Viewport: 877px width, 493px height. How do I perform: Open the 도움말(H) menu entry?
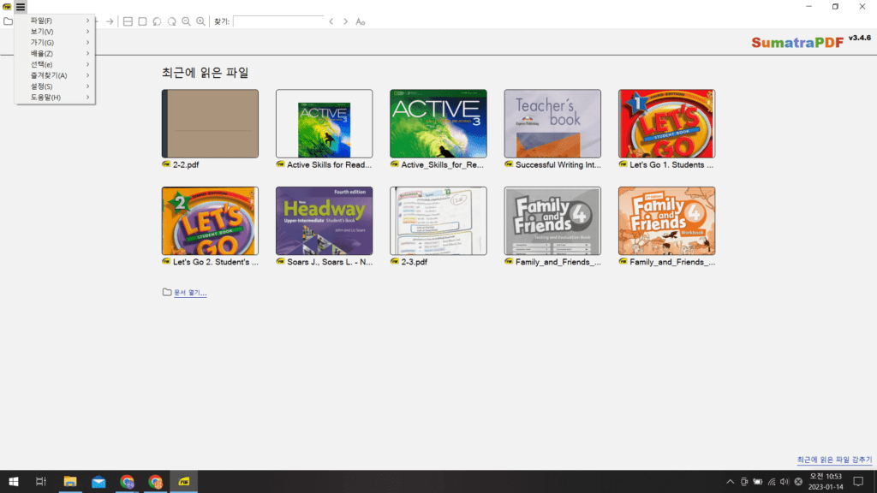tap(55, 98)
